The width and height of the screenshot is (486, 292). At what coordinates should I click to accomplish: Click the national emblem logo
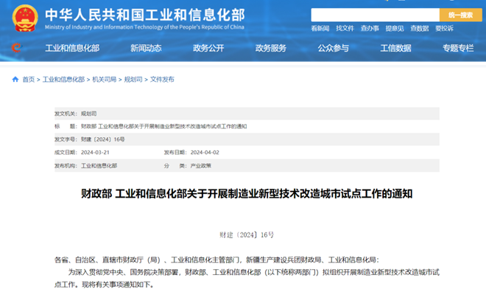[x=25, y=18]
